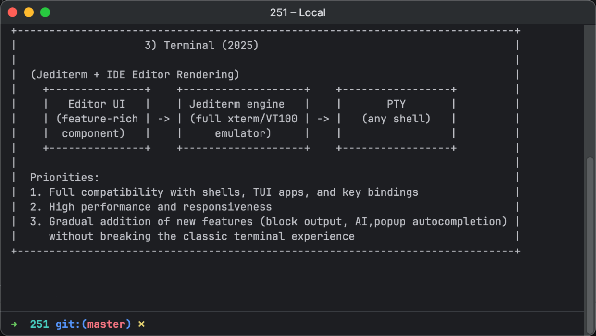Click the "Jediterm engine" box label

click(x=236, y=104)
